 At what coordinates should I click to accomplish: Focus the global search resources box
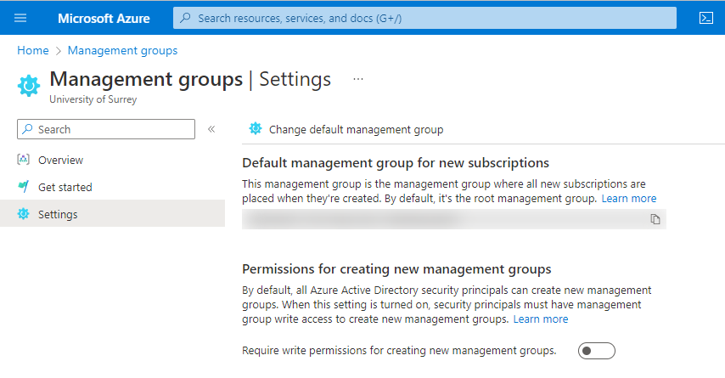click(x=424, y=18)
